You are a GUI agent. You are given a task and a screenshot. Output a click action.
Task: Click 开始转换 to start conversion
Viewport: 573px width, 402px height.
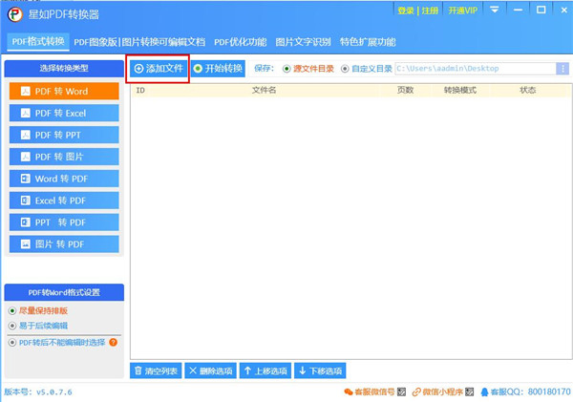coord(218,69)
